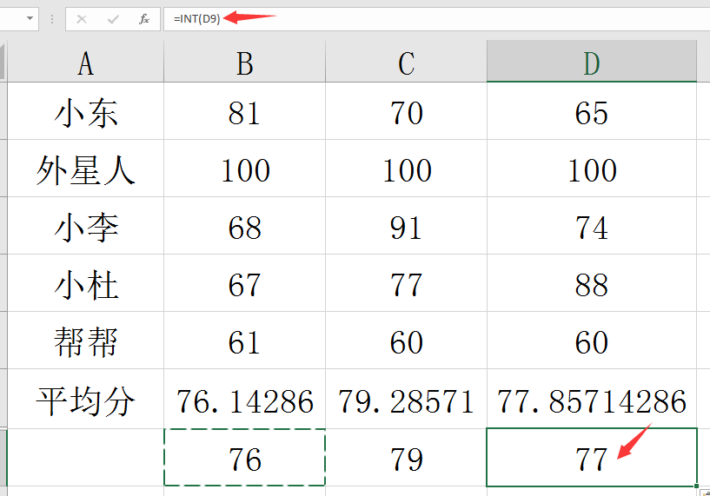Select the cell containing 61
The height and width of the screenshot is (496, 710).
tap(244, 340)
